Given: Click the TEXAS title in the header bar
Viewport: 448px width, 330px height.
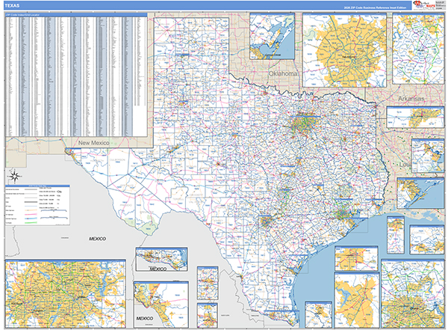Looking at the screenshot, I should [x=12, y=5].
